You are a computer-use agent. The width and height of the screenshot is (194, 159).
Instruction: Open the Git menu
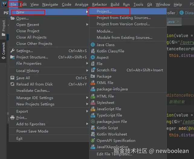point(150,5)
